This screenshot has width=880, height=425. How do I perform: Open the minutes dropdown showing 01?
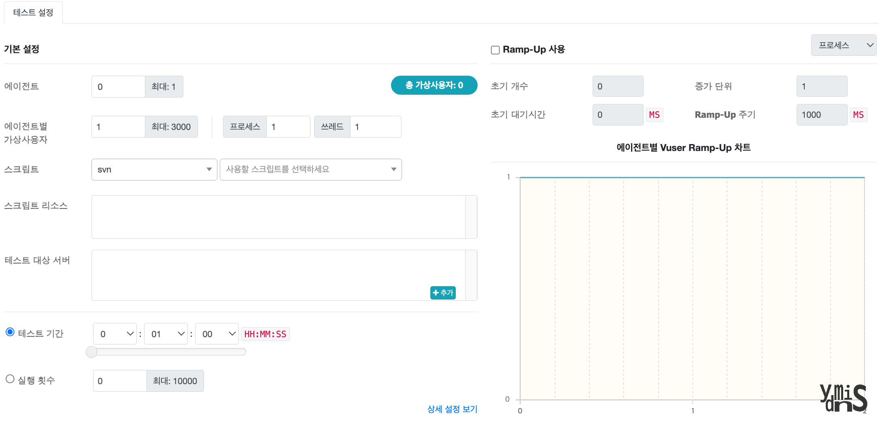166,334
